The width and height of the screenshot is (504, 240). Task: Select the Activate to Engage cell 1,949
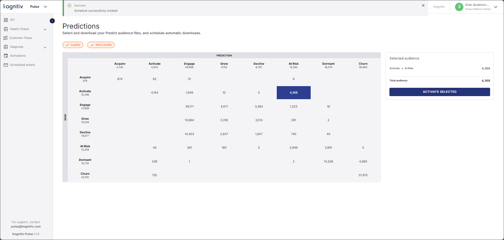(x=189, y=92)
